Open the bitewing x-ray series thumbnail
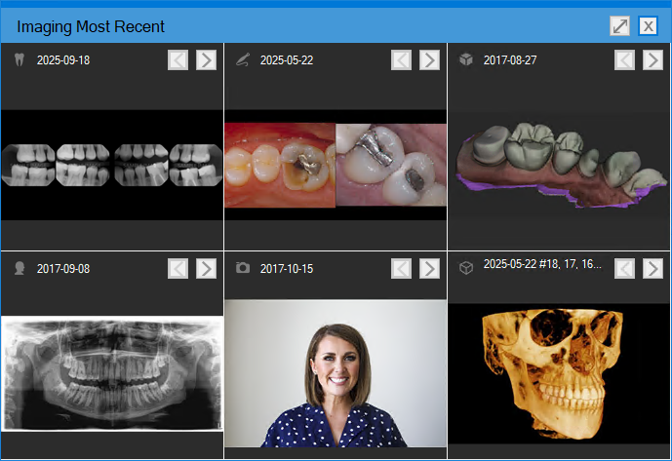Screen dimensions: 672x461 pos(112,165)
